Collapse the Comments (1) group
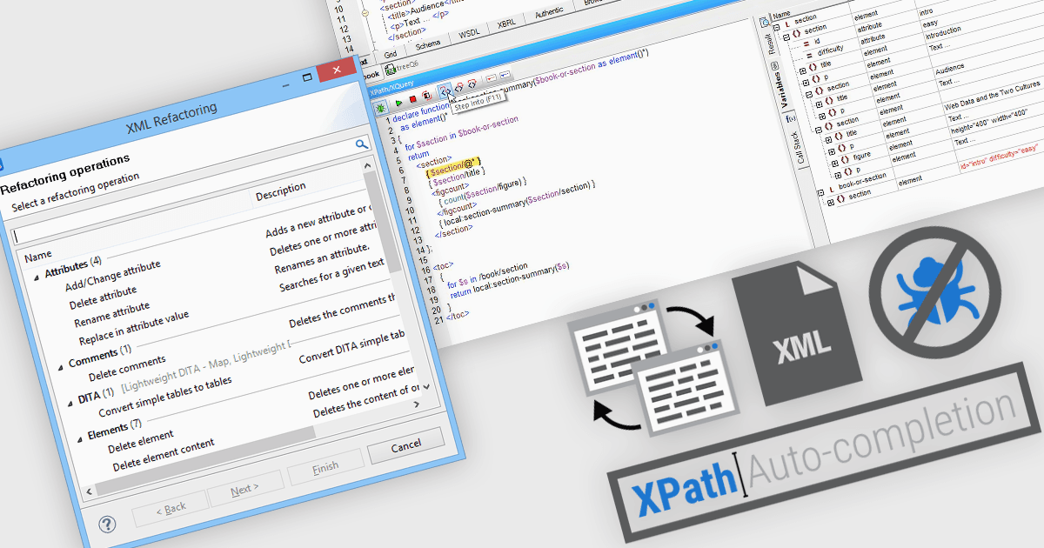Screen dimensions: 1044x548 (61, 367)
